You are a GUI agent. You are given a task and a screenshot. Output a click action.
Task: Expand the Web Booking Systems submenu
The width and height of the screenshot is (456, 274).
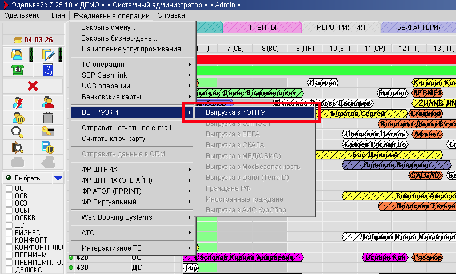(x=131, y=217)
